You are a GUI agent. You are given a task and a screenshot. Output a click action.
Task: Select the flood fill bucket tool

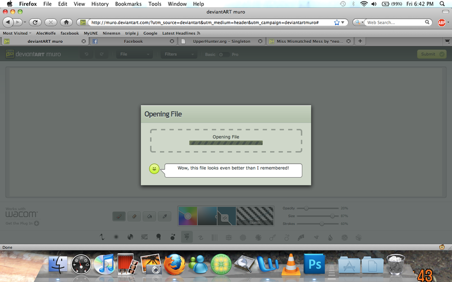pos(149,216)
